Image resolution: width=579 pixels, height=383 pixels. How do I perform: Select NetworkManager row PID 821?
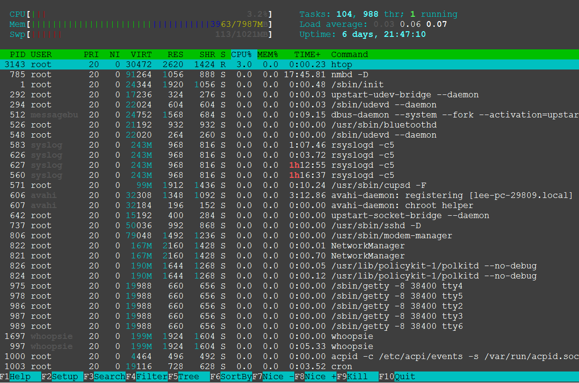point(289,256)
